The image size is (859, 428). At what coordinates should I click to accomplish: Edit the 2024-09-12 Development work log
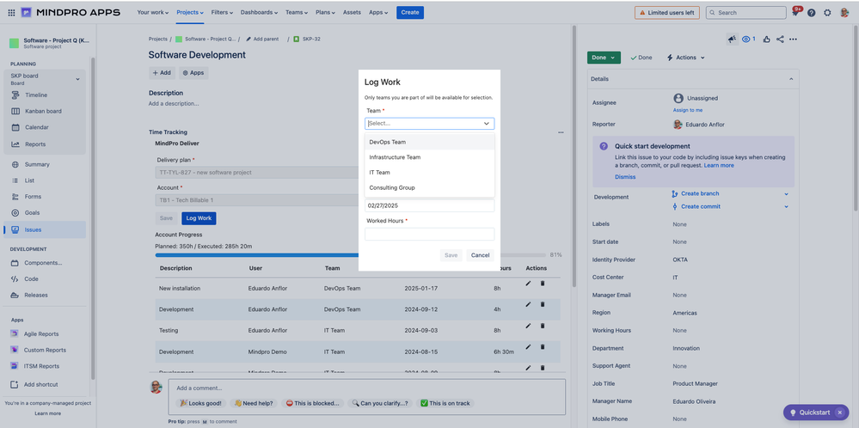click(528, 304)
